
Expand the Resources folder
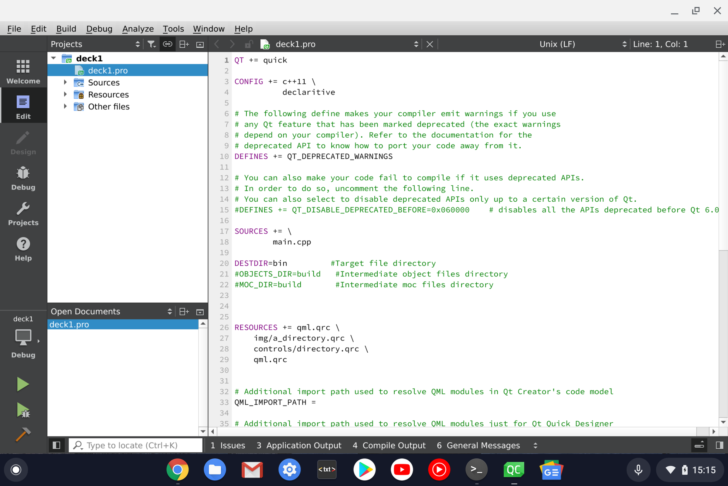click(x=65, y=94)
